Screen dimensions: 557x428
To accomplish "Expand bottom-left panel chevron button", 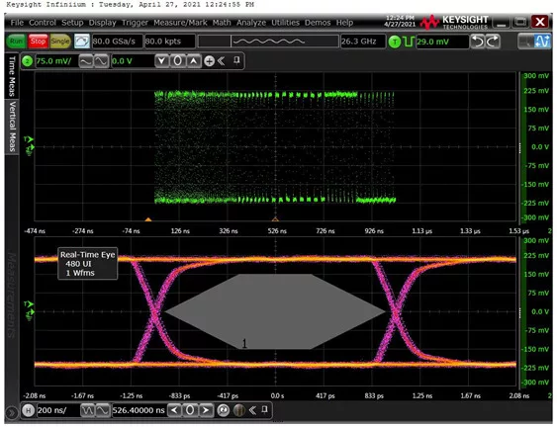I will pos(11,413).
